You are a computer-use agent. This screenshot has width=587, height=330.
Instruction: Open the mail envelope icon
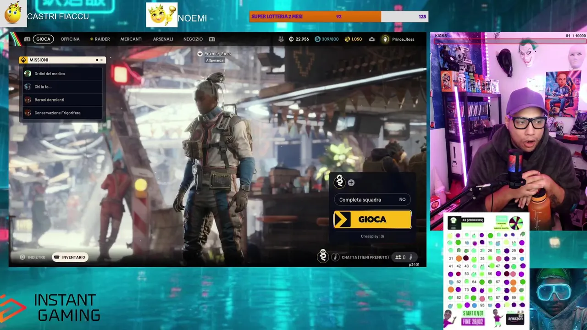click(371, 39)
